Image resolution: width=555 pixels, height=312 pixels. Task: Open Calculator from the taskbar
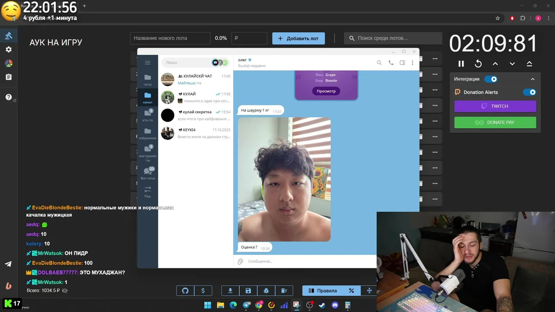tap(348, 305)
